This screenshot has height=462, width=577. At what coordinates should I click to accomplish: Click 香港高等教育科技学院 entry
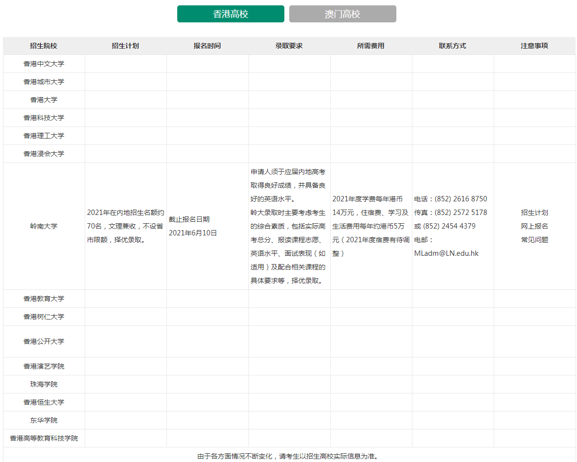pyautogui.click(x=44, y=439)
